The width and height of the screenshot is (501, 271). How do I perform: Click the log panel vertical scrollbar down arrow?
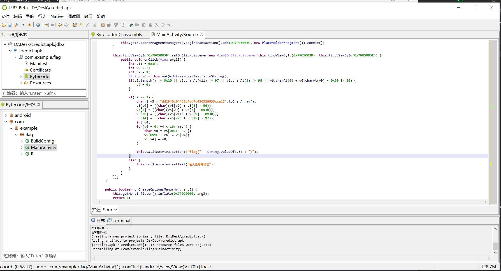495,253
